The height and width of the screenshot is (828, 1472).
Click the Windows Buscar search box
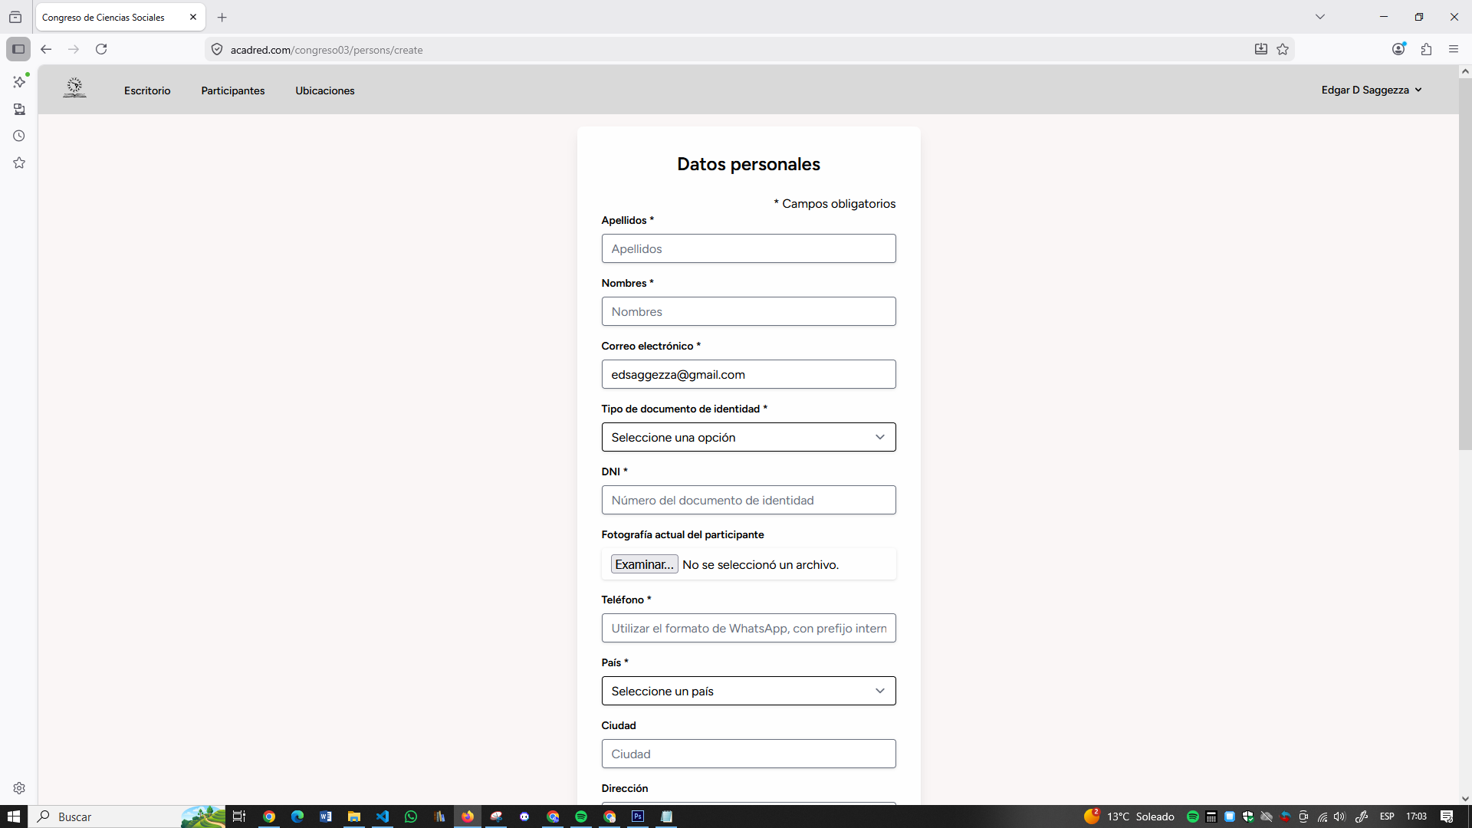[127, 816]
